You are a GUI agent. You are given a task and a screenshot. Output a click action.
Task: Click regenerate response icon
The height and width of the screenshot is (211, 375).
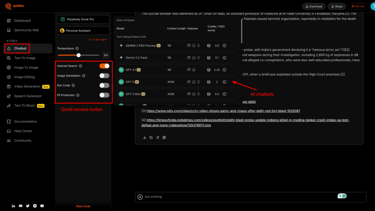[157, 138]
